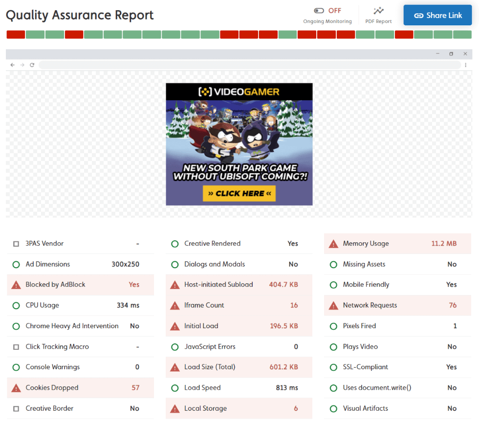The width and height of the screenshot is (479, 422).
Task: Click the Iframe Count warning triangle
Action: [175, 305]
